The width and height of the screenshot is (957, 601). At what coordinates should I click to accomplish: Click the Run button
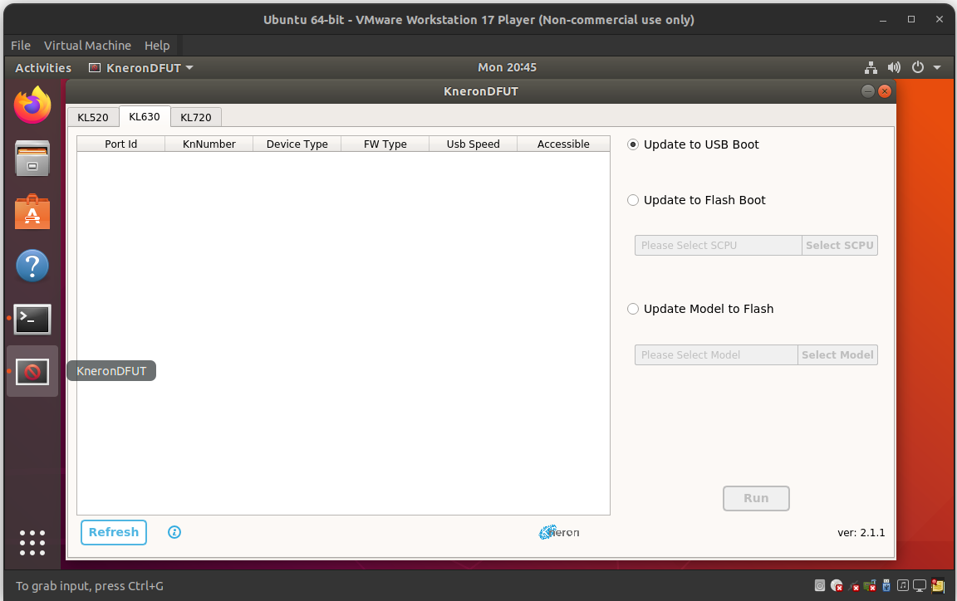point(756,499)
